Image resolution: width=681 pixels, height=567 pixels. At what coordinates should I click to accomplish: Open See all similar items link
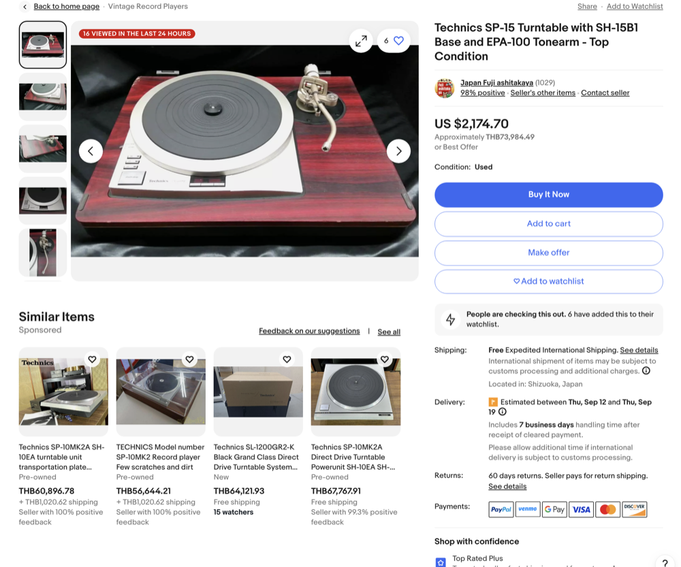tap(389, 331)
